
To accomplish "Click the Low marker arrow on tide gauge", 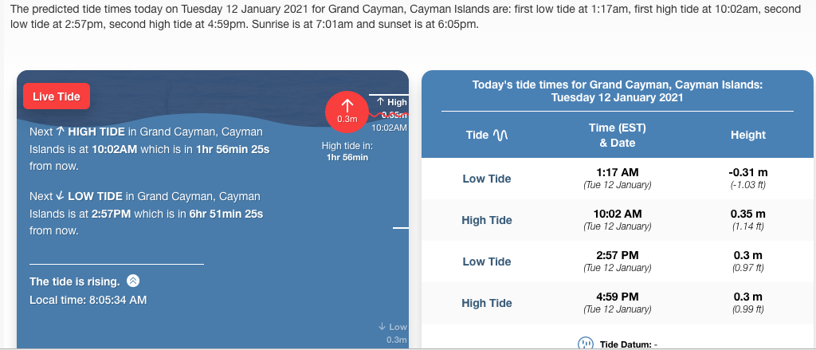I will (382, 327).
